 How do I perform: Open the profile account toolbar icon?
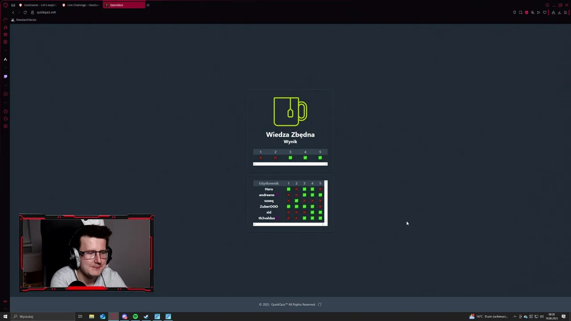(553, 12)
